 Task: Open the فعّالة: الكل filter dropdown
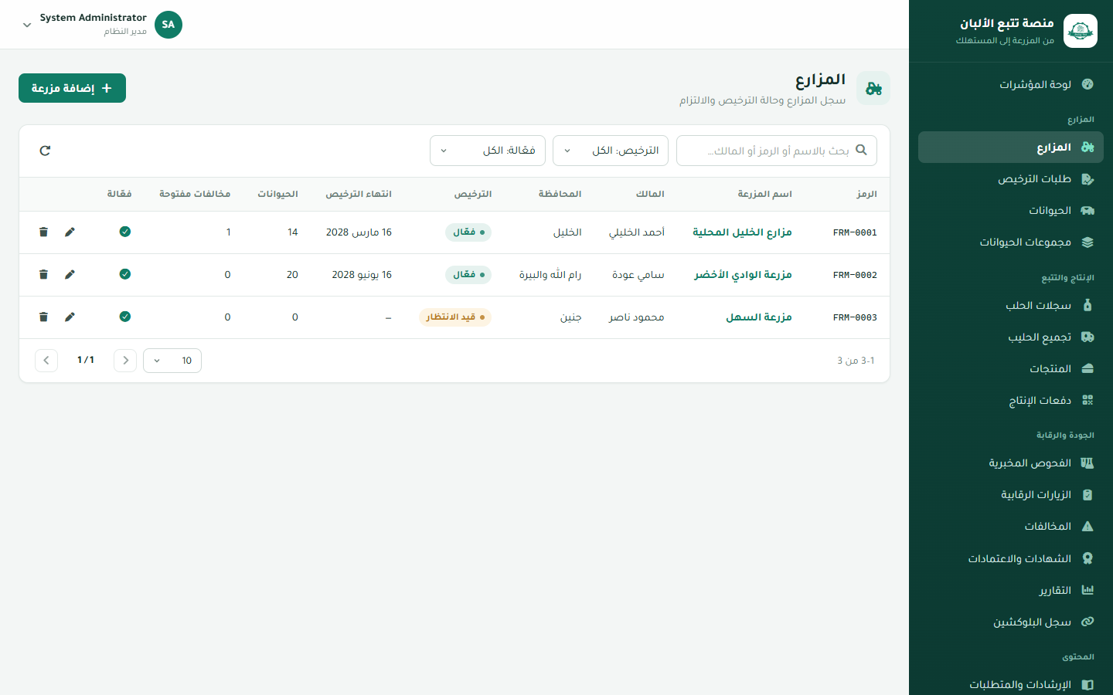[488, 151]
